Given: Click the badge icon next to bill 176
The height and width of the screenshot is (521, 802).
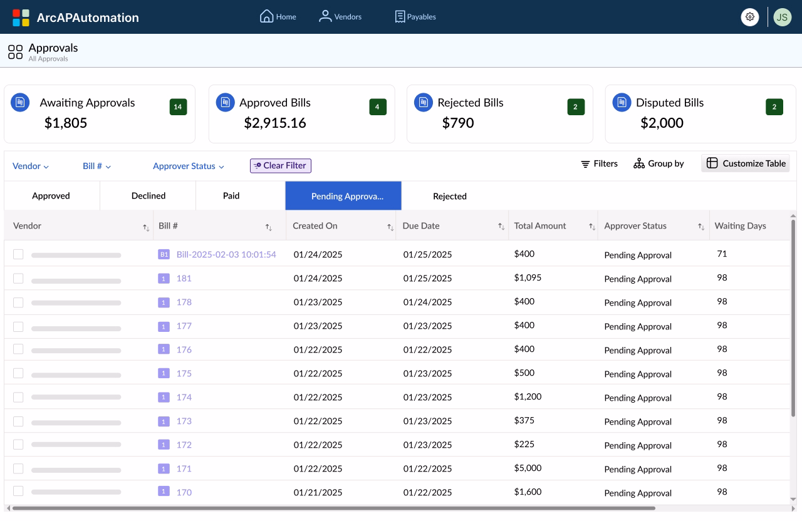Looking at the screenshot, I should click(164, 349).
